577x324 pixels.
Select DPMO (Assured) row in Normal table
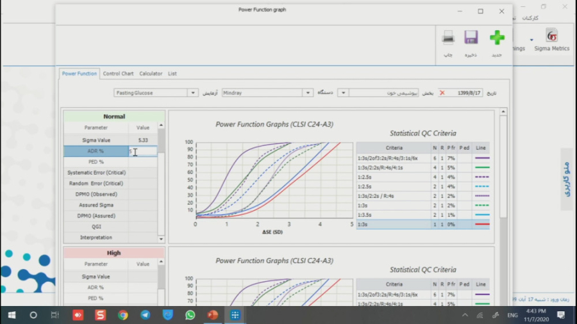[x=110, y=216]
